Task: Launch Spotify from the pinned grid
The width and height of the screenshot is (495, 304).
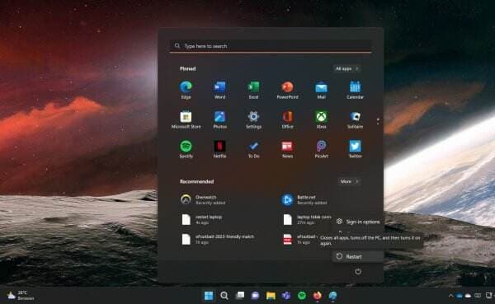Action: click(186, 149)
